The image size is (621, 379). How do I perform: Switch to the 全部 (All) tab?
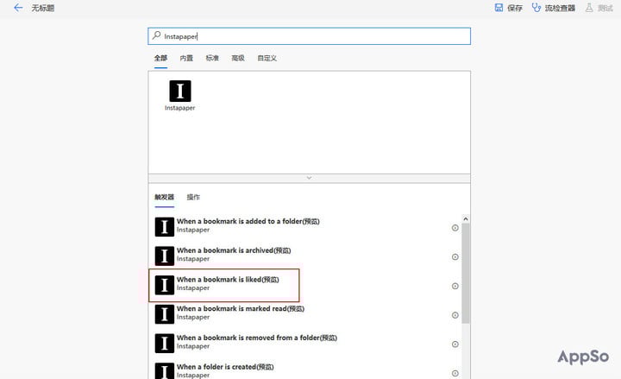click(x=160, y=59)
